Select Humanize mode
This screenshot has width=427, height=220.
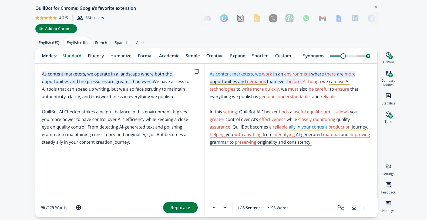coord(121,56)
